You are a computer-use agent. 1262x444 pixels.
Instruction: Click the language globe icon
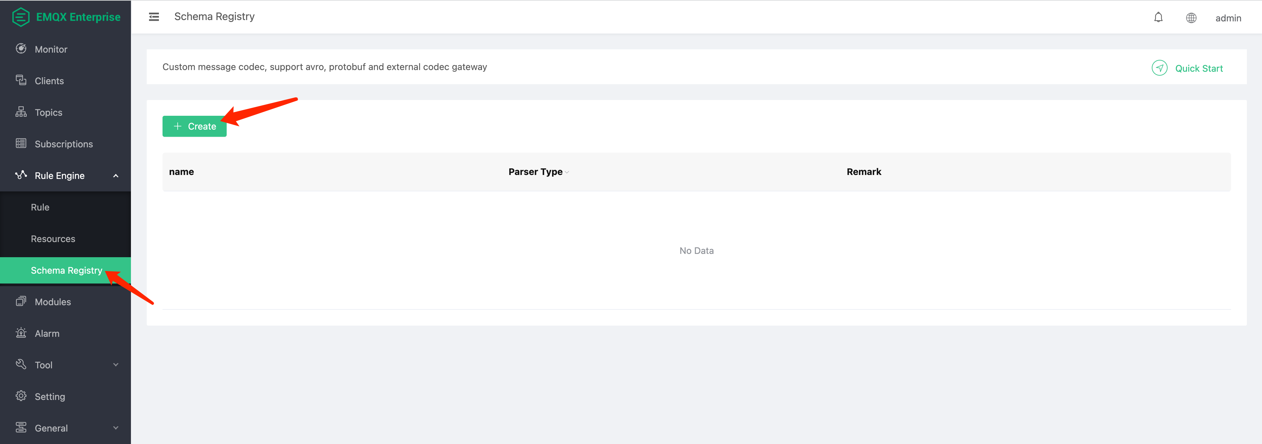click(x=1191, y=17)
